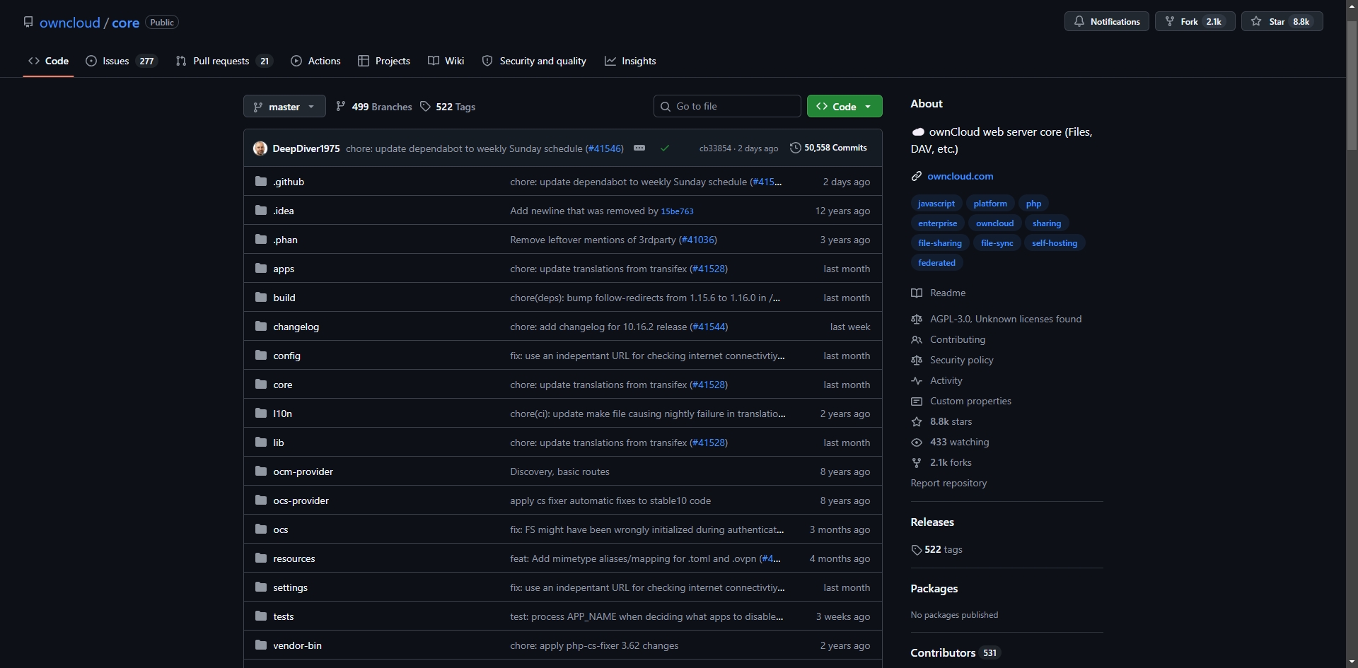The width and height of the screenshot is (1358, 668).
Task: Click the history clock icon beside 50,558 Commits
Action: [796, 148]
